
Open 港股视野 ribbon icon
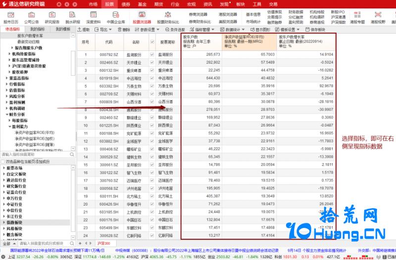point(378,18)
